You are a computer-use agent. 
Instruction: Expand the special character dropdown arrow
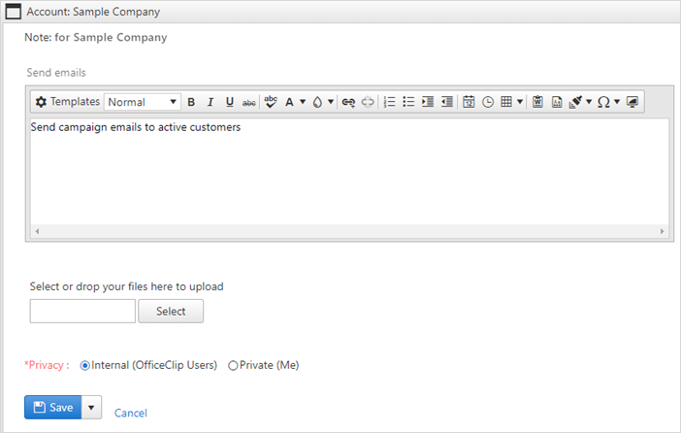[x=617, y=102]
